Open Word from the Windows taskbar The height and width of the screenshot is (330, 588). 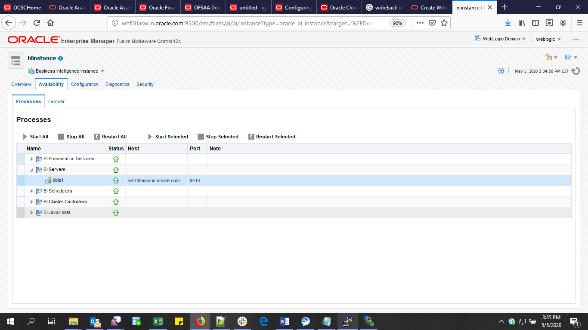(285, 321)
